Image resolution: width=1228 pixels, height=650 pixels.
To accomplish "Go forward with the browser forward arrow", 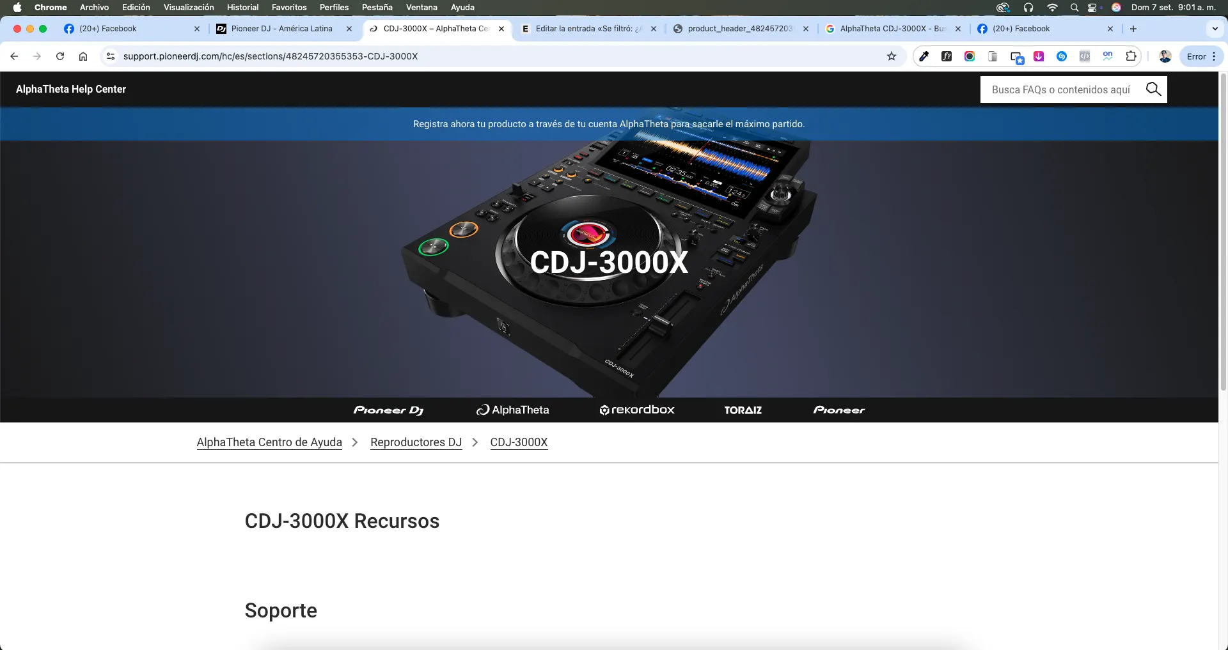I will (37, 56).
